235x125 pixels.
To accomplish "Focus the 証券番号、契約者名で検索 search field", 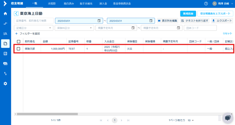I will (34, 21).
